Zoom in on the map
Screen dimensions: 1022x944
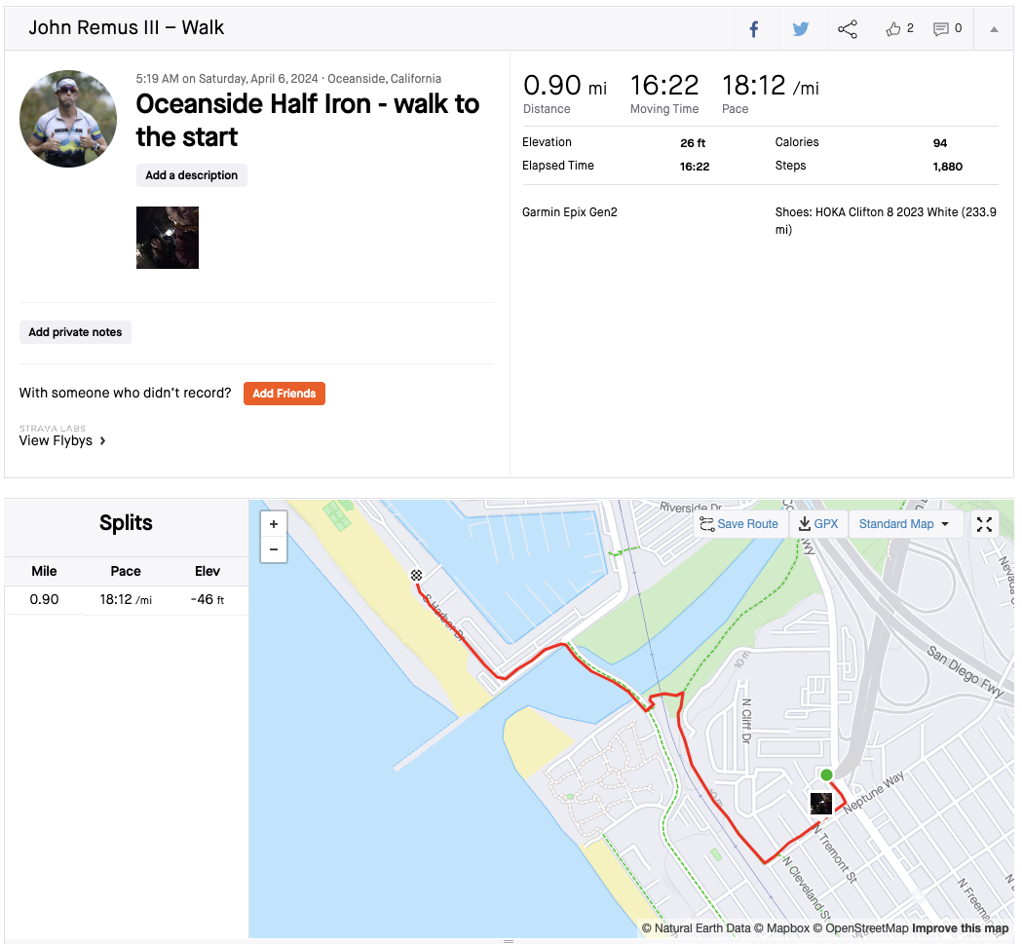tap(274, 524)
